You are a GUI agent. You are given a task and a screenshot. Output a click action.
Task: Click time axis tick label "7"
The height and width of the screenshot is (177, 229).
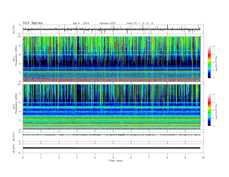(149, 158)
